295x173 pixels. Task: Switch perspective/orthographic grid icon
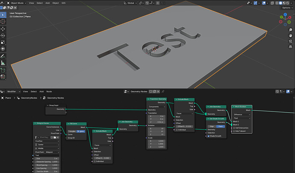point(290,47)
